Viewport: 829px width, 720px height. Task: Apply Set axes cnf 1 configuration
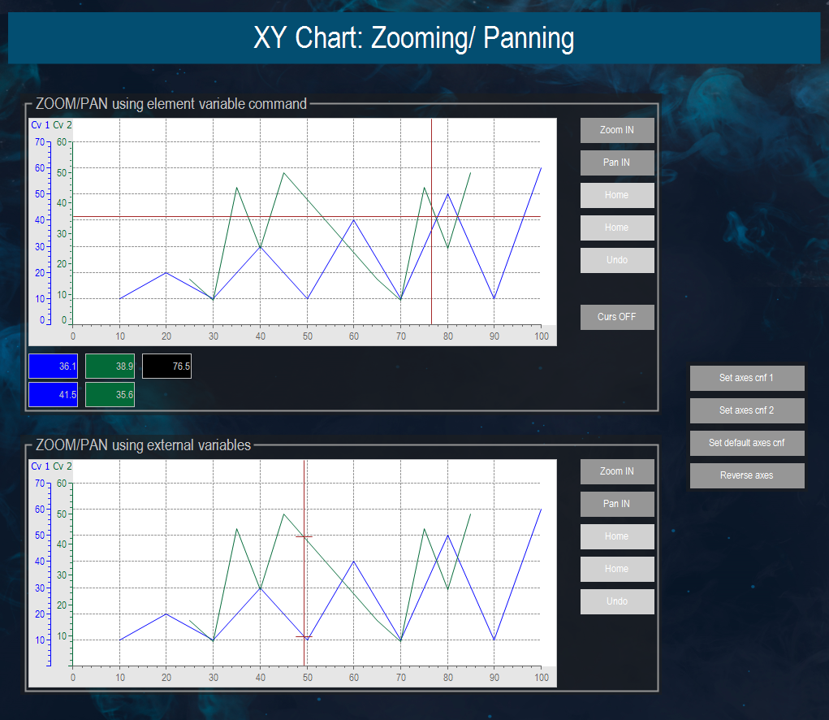coord(746,378)
